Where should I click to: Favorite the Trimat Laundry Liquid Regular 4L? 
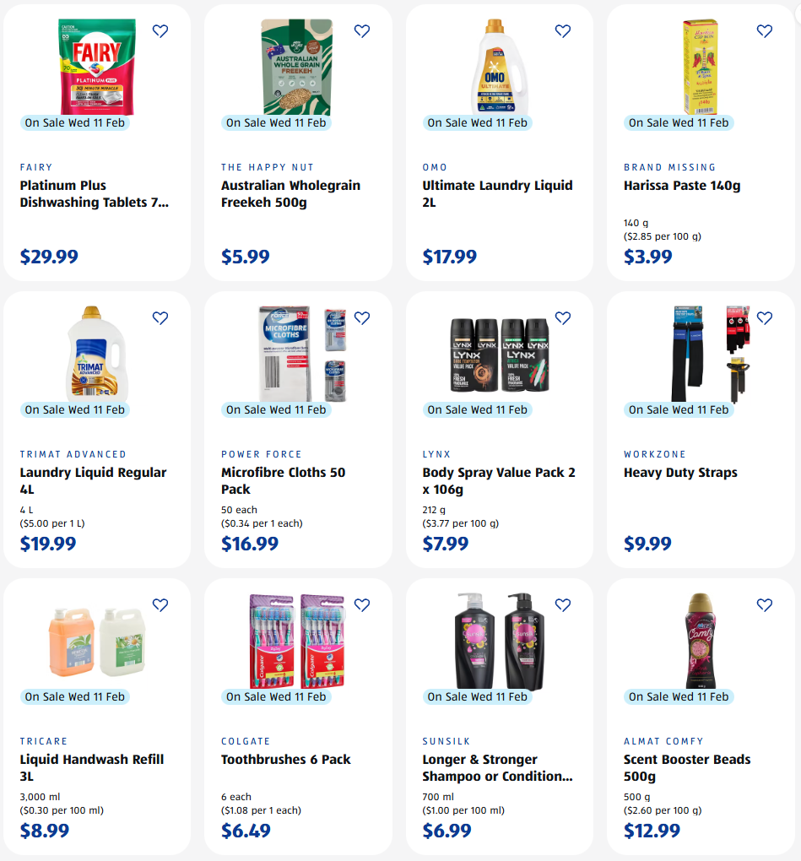point(160,318)
